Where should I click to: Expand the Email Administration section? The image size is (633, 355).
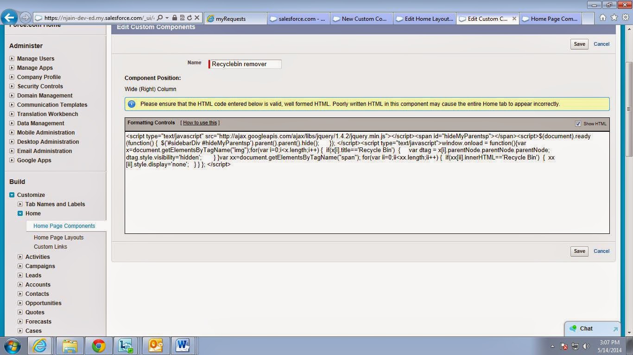click(x=12, y=151)
